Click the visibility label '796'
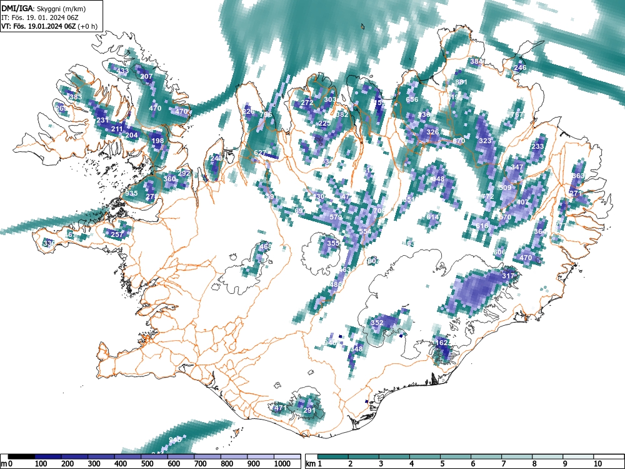The image size is (625, 469). click(266, 114)
